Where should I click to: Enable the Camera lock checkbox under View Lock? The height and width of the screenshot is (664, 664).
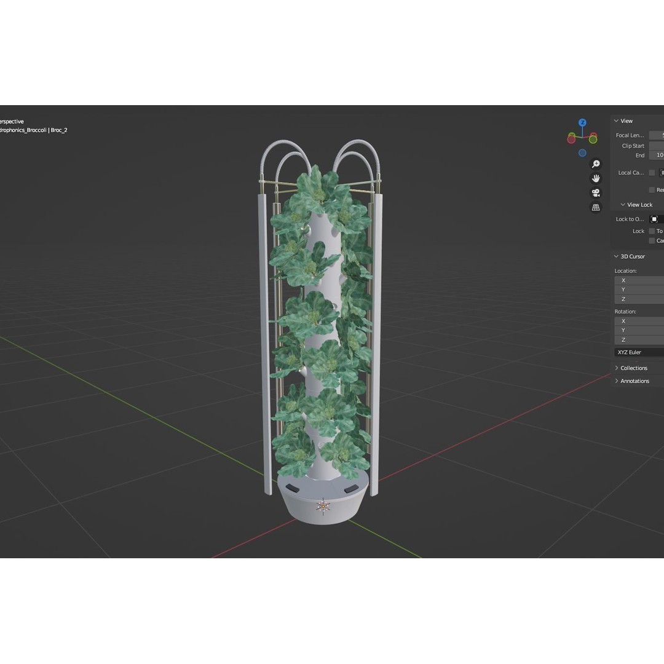(651, 240)
